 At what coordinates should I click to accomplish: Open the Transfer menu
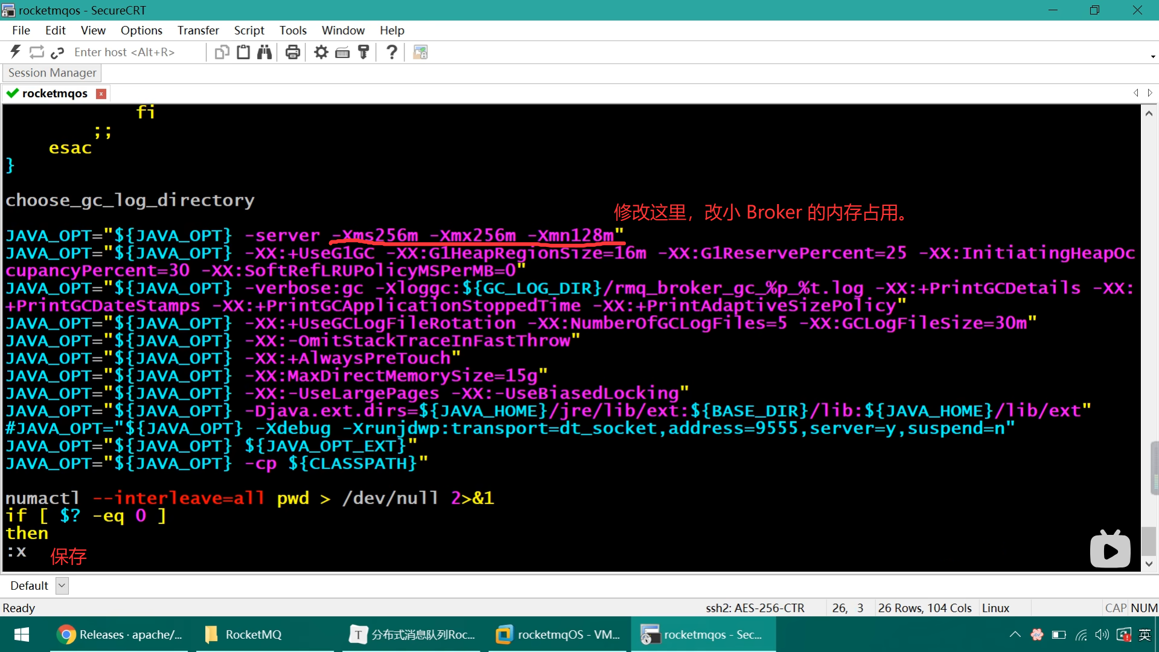point(198,30)
